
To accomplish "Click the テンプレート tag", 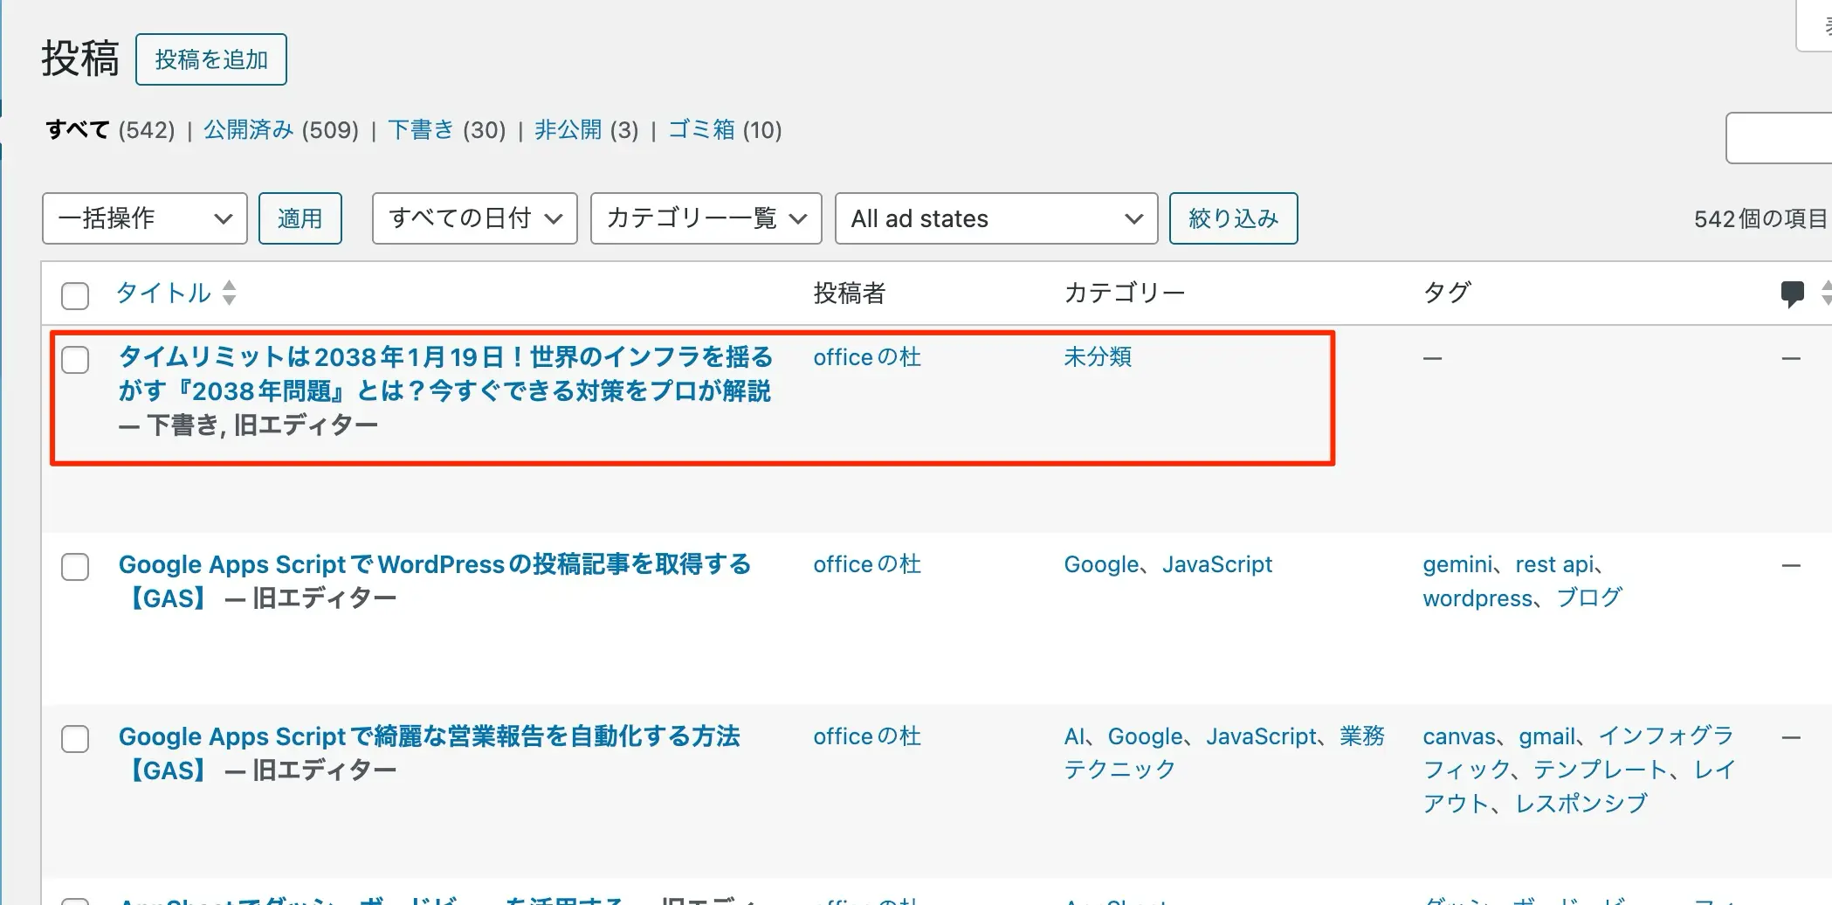I will click(1601, 770).
